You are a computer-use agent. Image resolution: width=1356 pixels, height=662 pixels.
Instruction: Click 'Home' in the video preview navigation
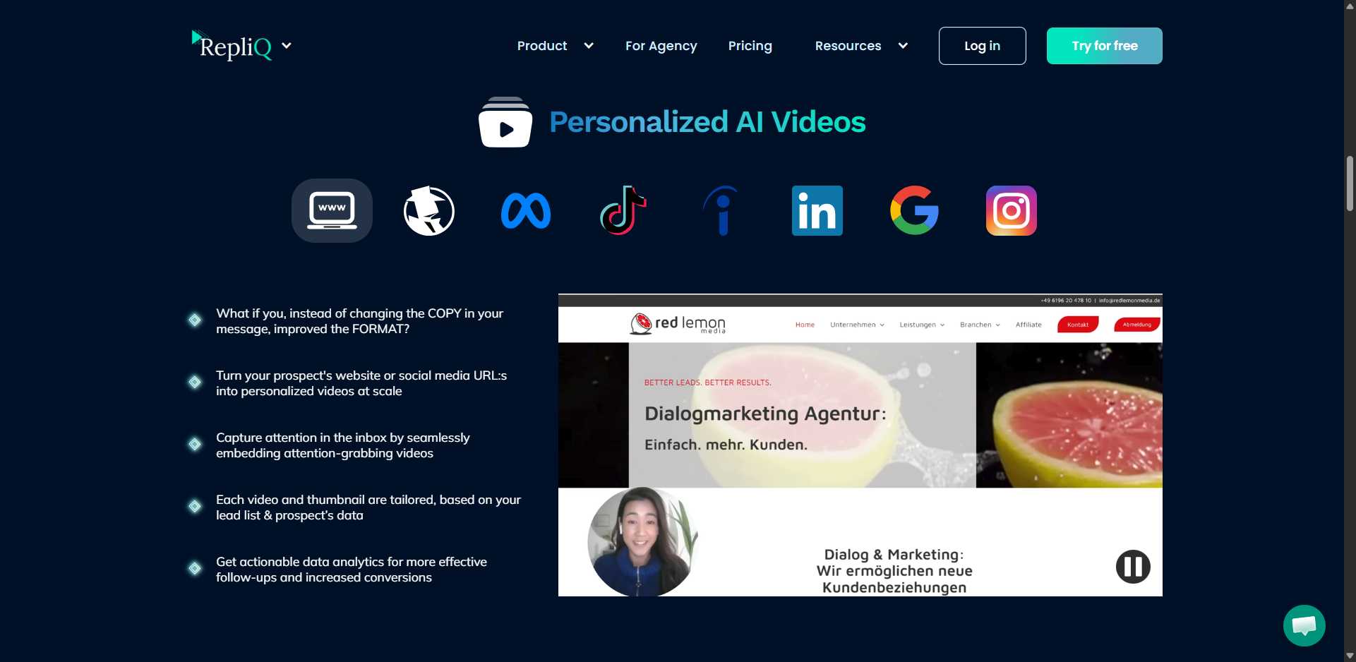point(805,325)
